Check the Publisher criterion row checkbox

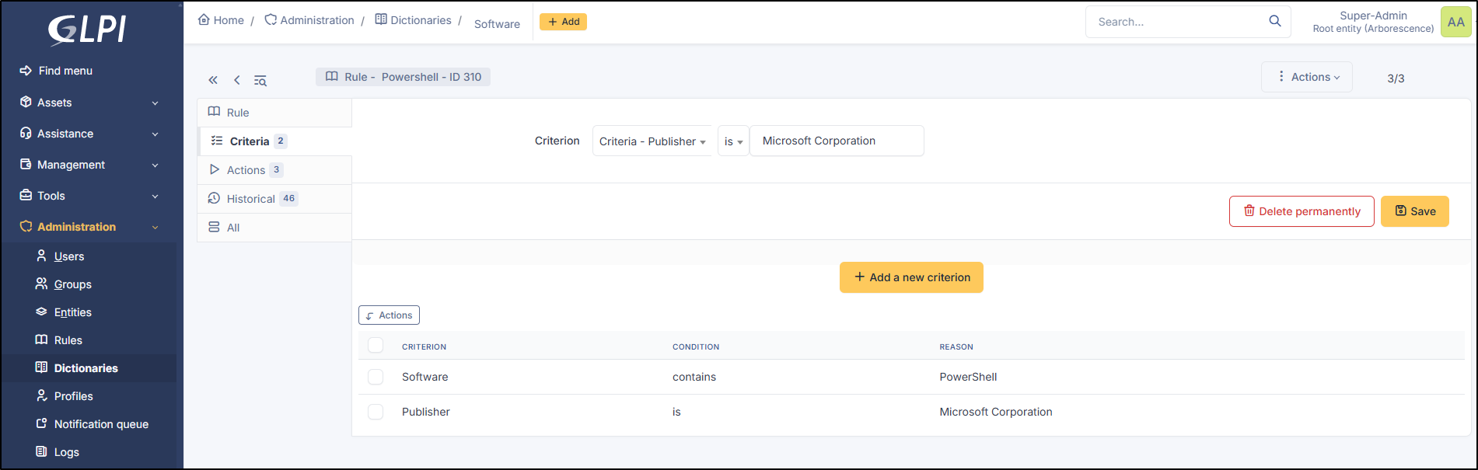coord(376,412)
